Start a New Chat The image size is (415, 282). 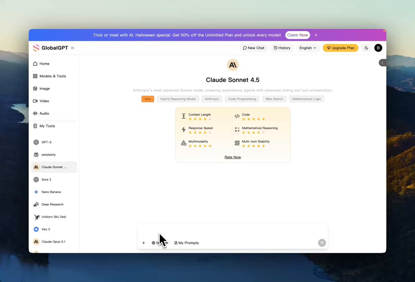(253, 48)
